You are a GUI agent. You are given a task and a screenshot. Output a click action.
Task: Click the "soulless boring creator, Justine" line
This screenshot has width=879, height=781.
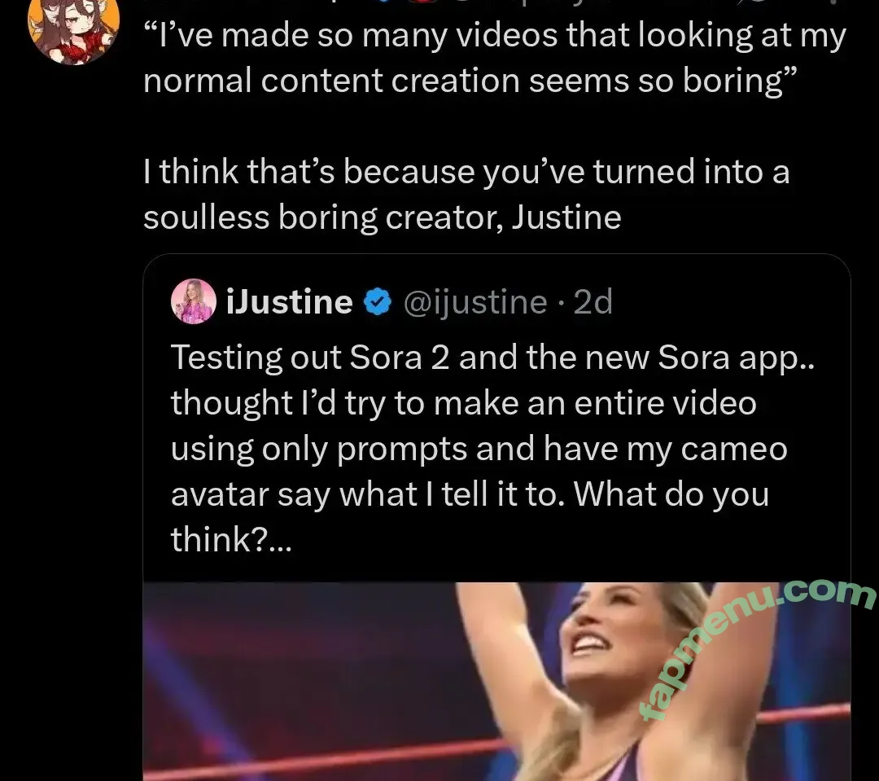coord(382,217)
